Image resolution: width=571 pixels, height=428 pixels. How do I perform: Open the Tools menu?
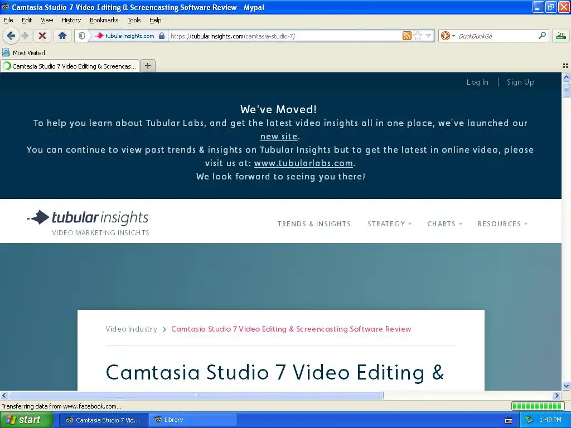point(134,20)
